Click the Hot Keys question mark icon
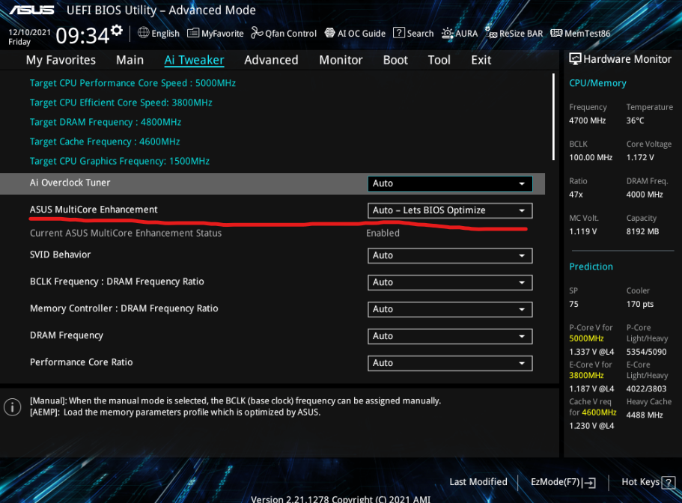The height and width of the screenshot is (503, 682). point(669,482)
